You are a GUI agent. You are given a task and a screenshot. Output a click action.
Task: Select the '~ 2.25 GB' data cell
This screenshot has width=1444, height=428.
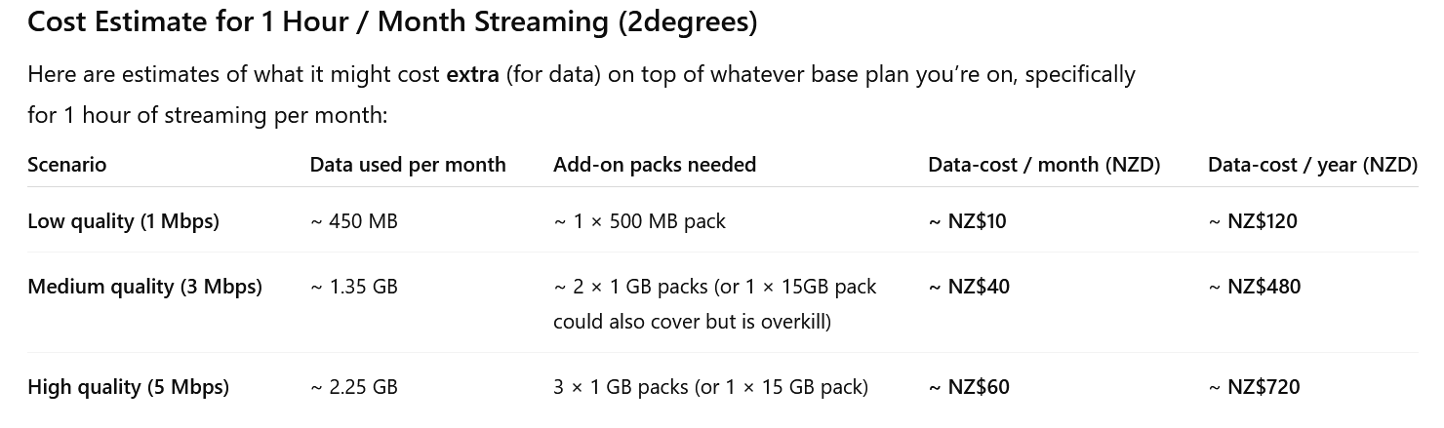pyautogui.click(x=354, y=387)
